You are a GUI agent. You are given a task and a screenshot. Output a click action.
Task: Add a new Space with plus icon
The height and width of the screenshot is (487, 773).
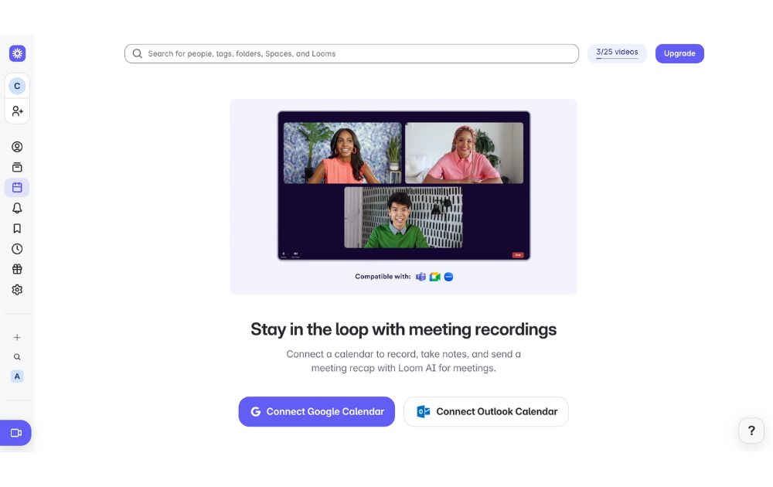coord(17,338)
